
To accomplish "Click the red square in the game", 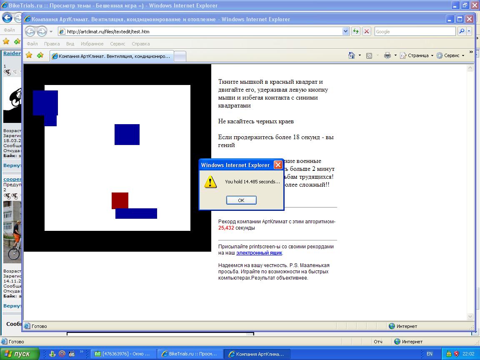I will 120,200.
